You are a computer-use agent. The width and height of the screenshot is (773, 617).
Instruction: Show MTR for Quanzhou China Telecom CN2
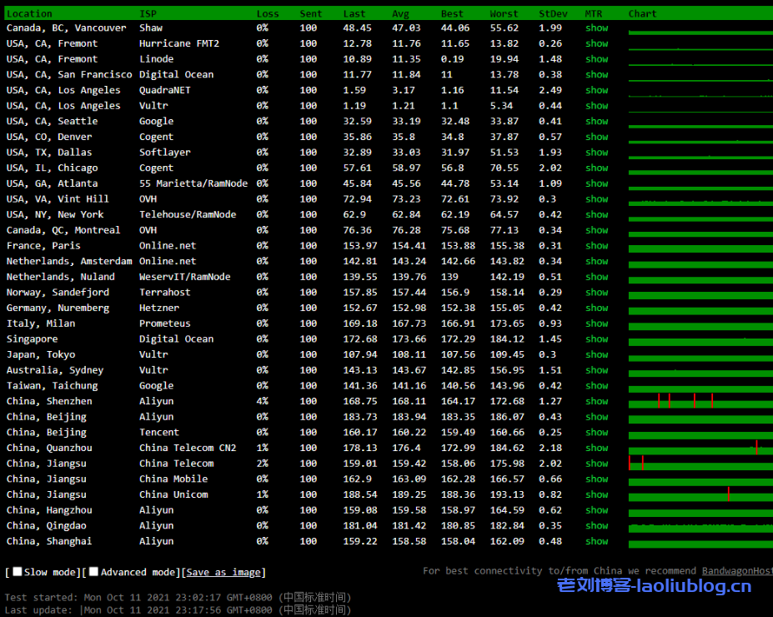coord(596,449)
